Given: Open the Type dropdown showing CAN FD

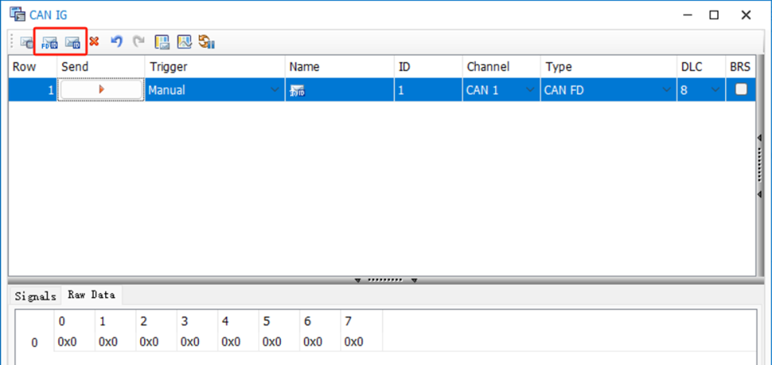Looking at the screenshot, I should click(x=667, y=91).
